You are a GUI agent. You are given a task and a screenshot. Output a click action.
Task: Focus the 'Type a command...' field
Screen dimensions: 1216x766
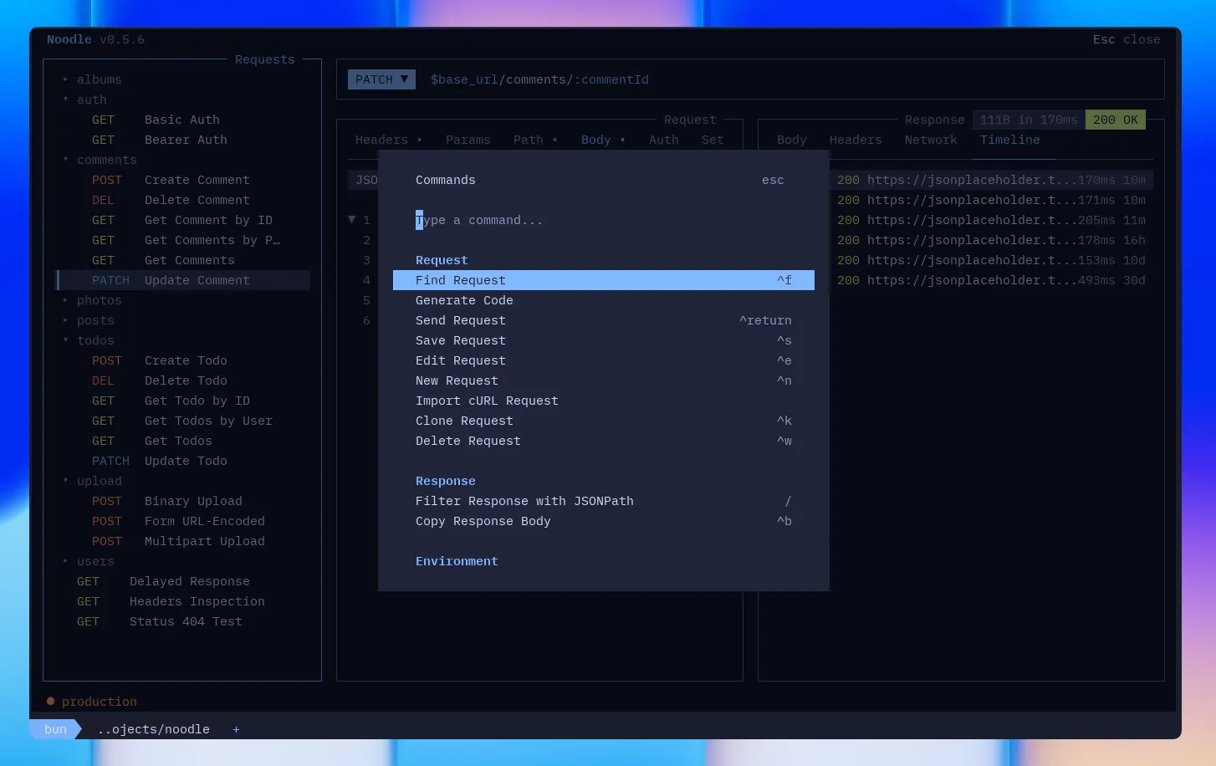pyautogui.click(x=604, y=220)
